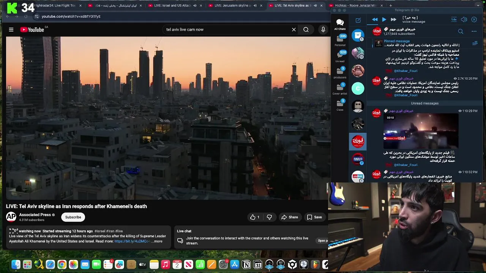The image size is (486, 273).
Task: Share the Associated Press live video
Action: click(289, 217)
